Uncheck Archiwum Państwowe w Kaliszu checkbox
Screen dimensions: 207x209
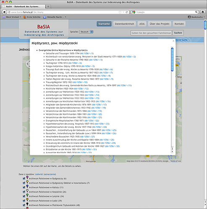tap(24, 187)
